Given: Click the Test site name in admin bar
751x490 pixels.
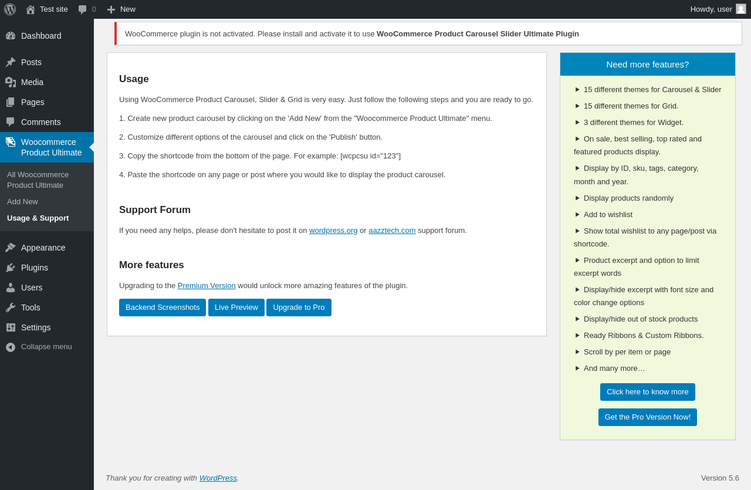Looking at the screenshot, I should (54, 9).
